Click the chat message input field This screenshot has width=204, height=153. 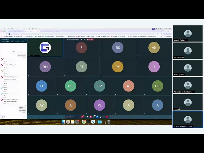tap(13, 117)
